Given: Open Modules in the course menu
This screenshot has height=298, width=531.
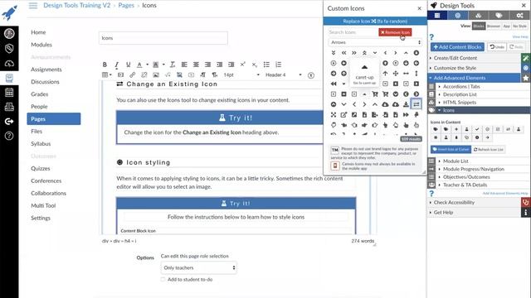Looking at the screenshot, I should 41,45.
